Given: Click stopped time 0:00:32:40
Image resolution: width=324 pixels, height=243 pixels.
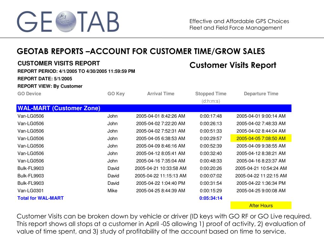Looking at the screenshot, I should 211,153.
